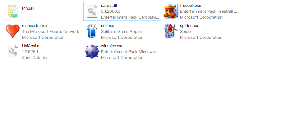The height and width of the screenshot is (134, 281).
Task: Select the red heart mshearts icon
Action: coord(12,31)
